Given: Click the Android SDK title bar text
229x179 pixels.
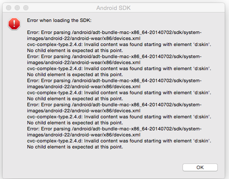Looking at the screenshot, I should [x=114, y=8].
